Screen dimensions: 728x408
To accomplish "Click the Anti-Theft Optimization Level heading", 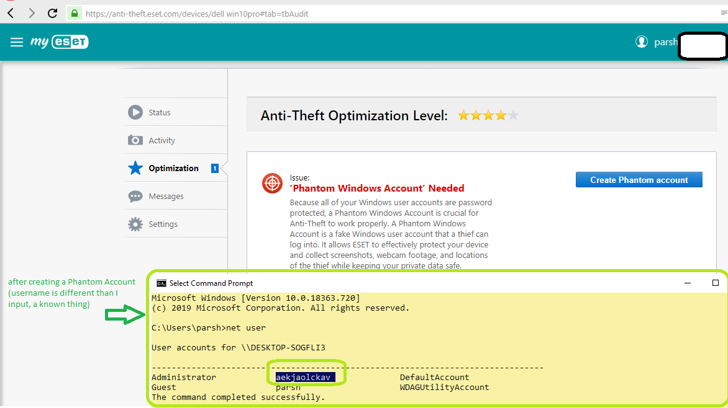I will (354, 115).
